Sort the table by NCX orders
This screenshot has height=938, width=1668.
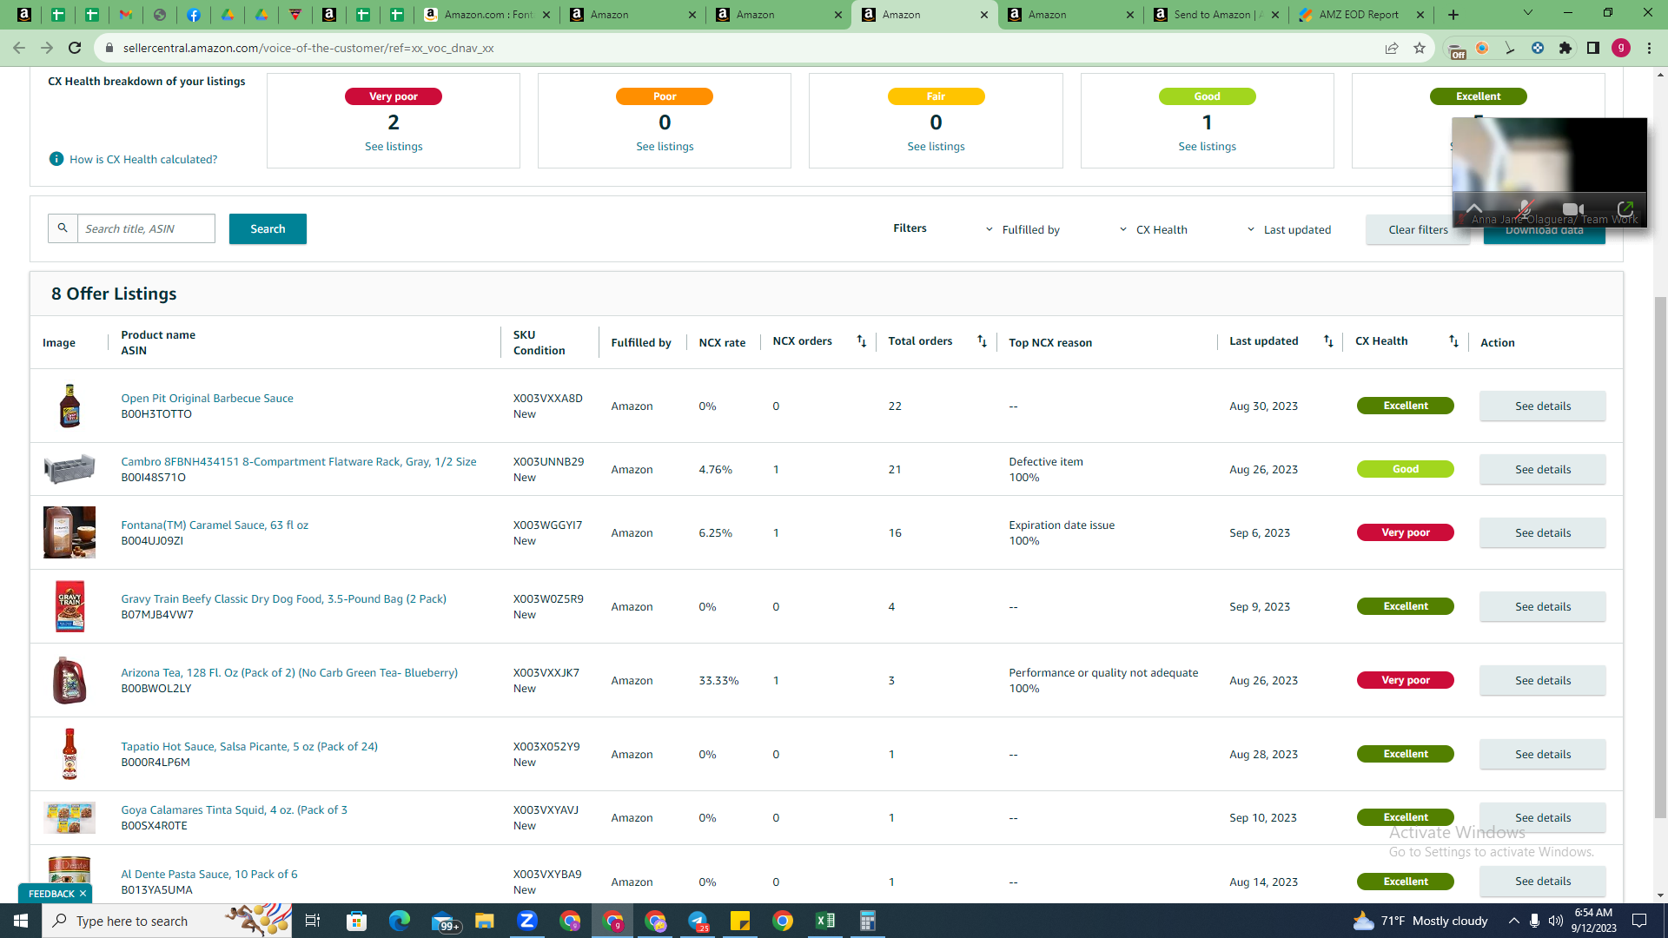coord(861,341)
